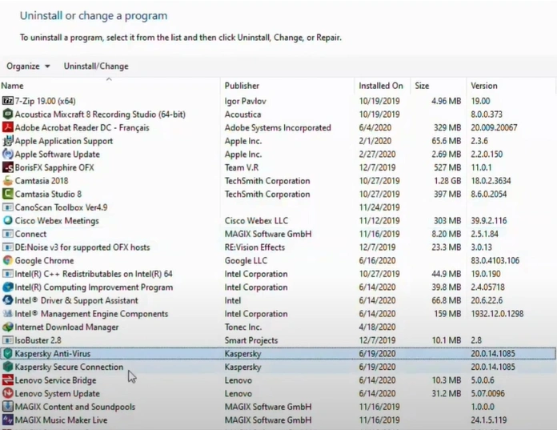557x430 pixels.
Task: Click the Adobe Systems Incorporated publisher cell
Action: pos(278,127)
